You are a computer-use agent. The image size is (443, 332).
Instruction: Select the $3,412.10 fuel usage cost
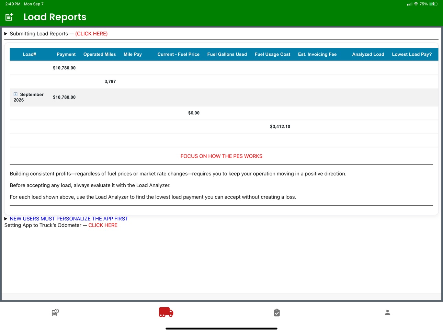(x=280, y=127)
